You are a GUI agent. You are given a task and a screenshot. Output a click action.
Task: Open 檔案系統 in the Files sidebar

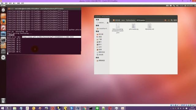(x=101, y=52)
